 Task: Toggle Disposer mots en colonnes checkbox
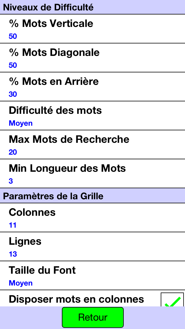pyautogui.click(x=172, y=300)
